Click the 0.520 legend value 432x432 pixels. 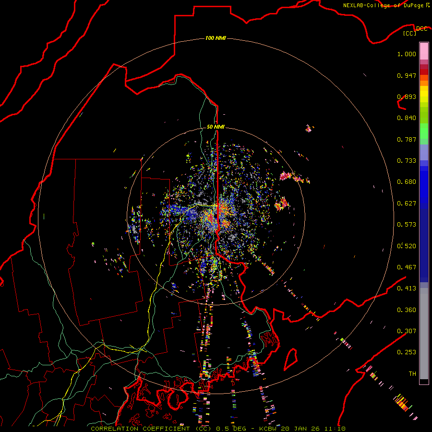click(x=407, y=246)
